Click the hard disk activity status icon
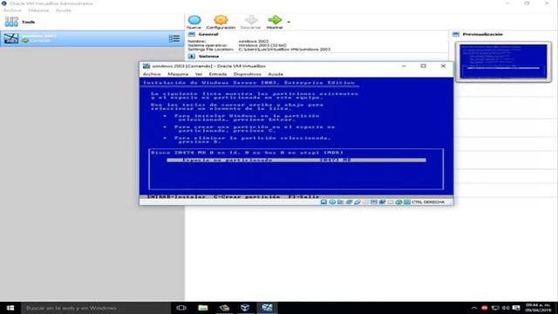558x314 pixels. point(323,201)
